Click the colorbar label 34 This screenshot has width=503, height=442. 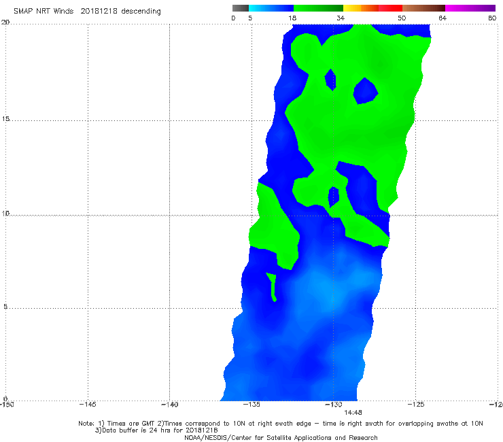point(341,18)
